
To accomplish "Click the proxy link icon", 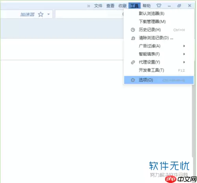I will click(133, 62).
